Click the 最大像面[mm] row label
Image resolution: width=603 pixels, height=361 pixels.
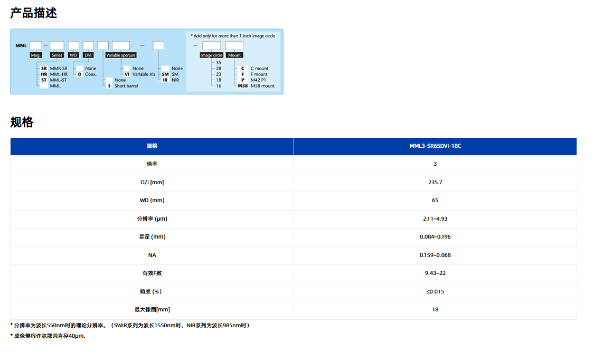(152, 310)
